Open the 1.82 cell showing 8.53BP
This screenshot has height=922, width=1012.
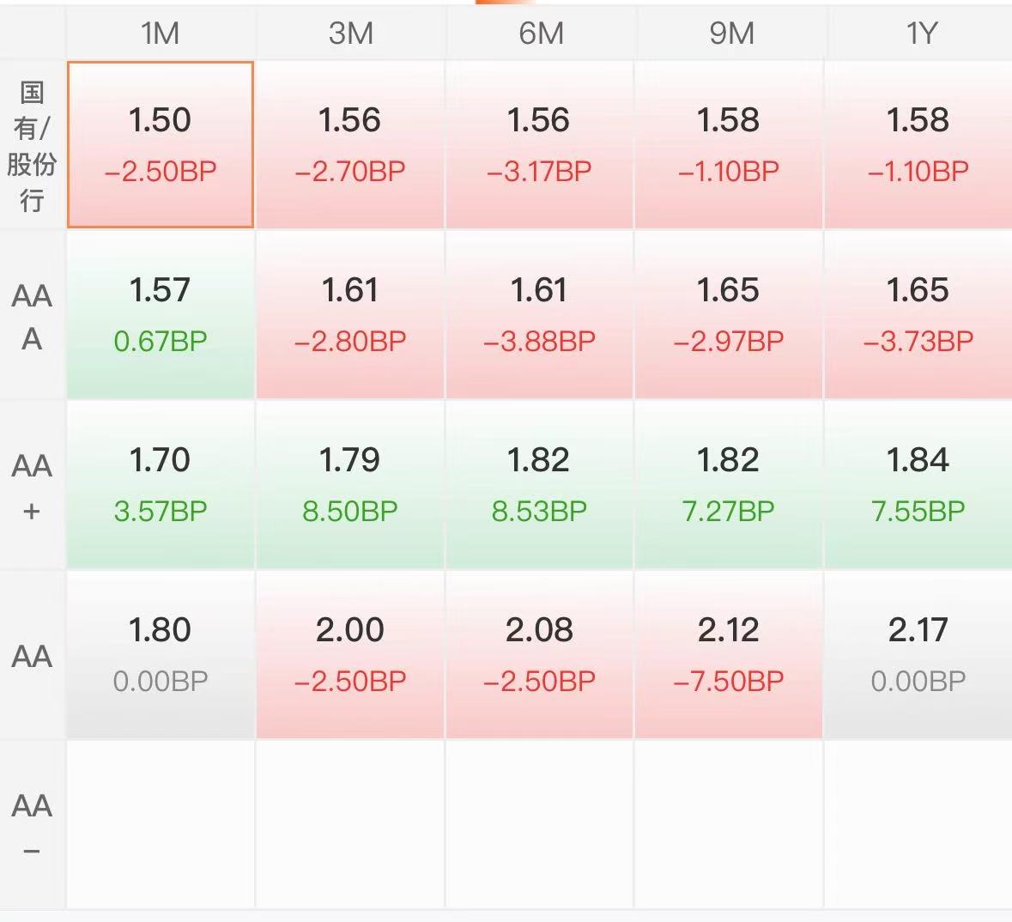[540, 486]
